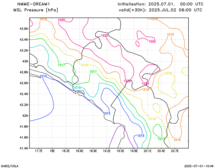Select the 20.4E longitude axis label
Image resolution: width=218 pixels, height=168 pixels.
[161, 151]
